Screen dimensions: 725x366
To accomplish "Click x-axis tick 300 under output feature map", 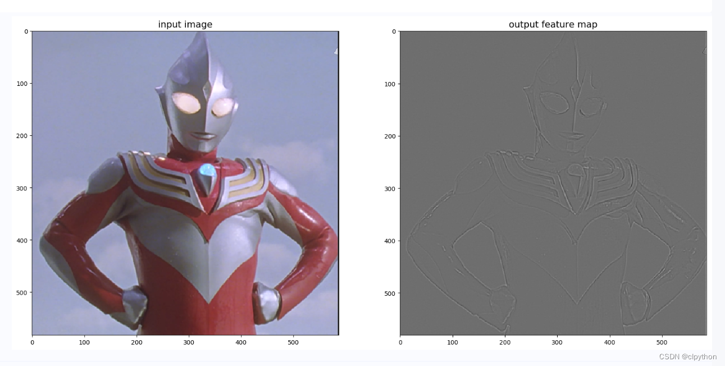I will pos(557,341).
